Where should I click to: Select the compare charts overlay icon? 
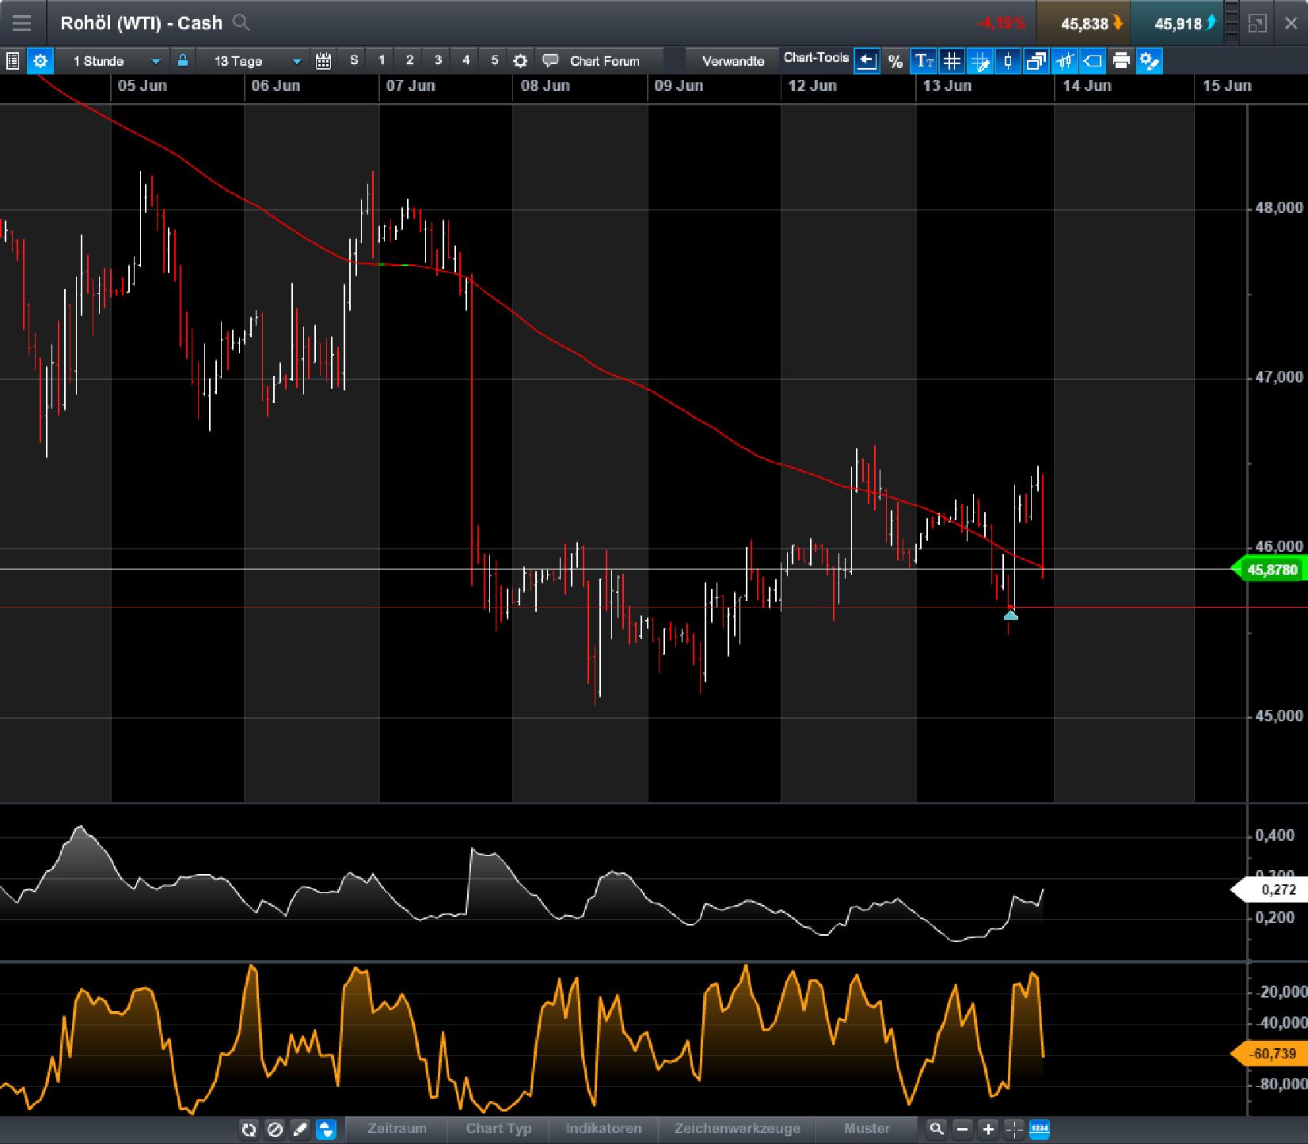coord(1035,61)
